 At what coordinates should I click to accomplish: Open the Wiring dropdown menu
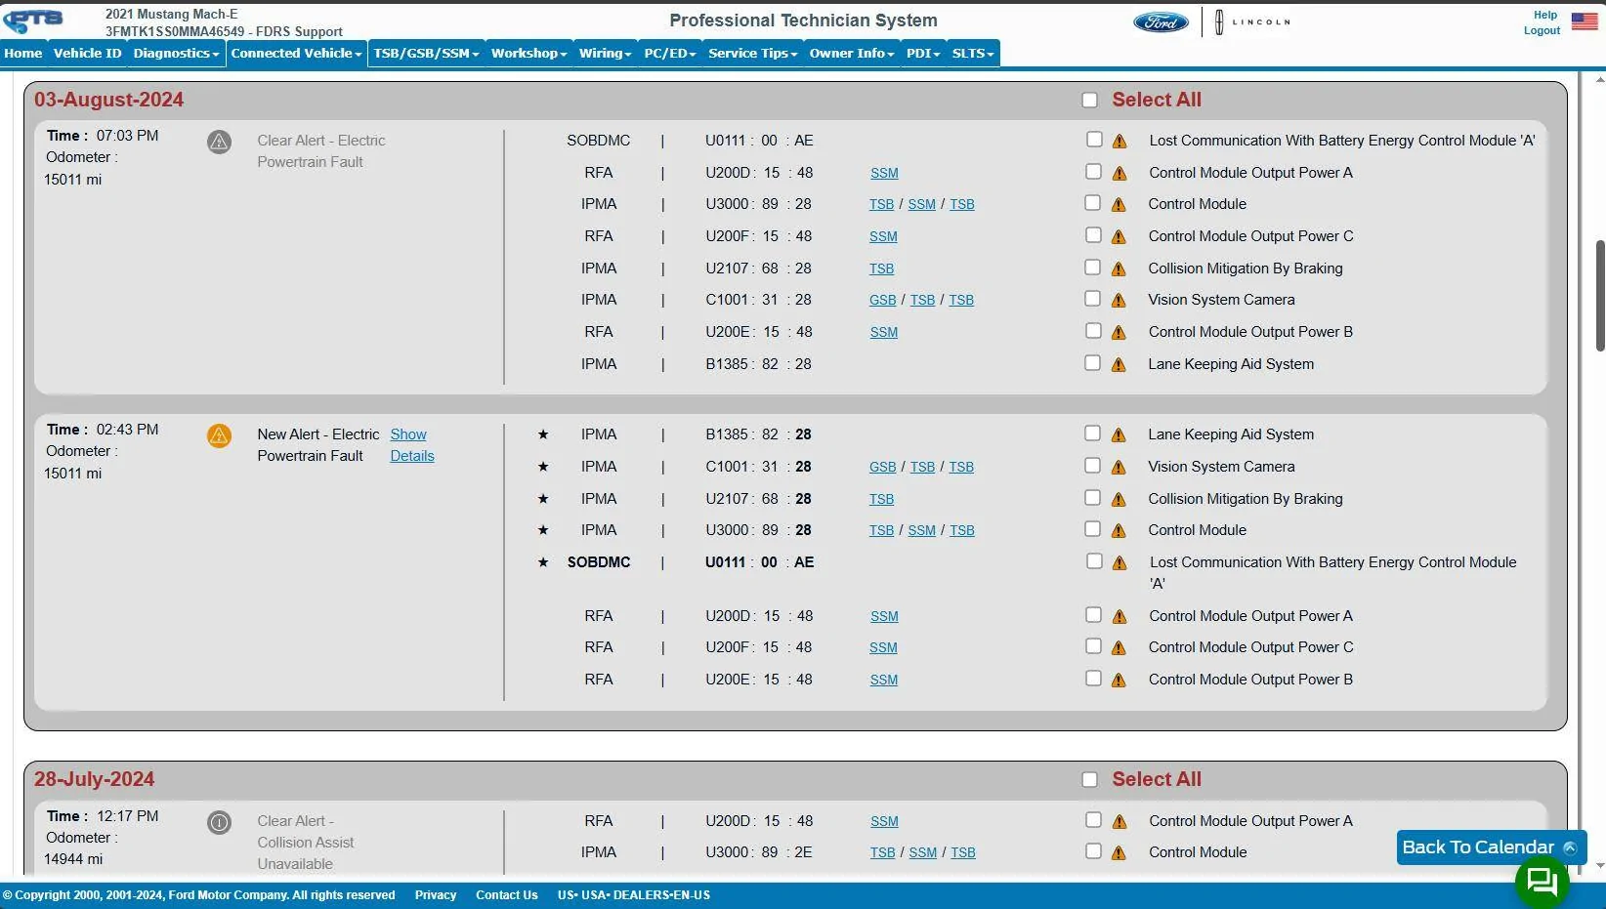pos(605,54)
